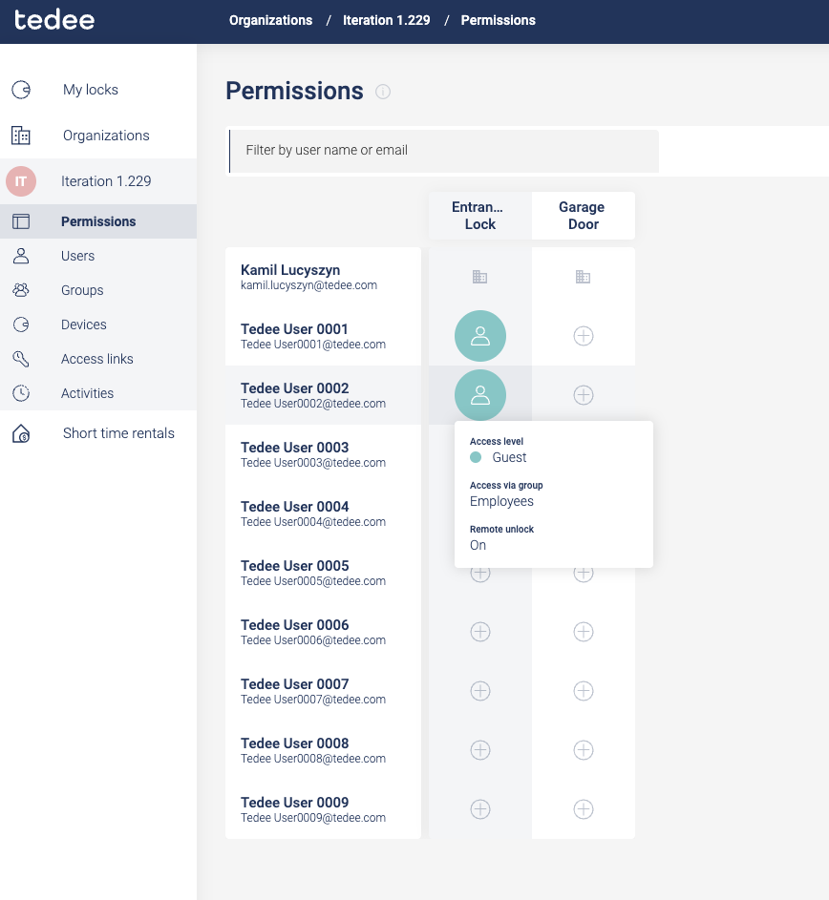Select the My locks sidebar icon
The image size is (829, 900).
(x=21, y=89)
